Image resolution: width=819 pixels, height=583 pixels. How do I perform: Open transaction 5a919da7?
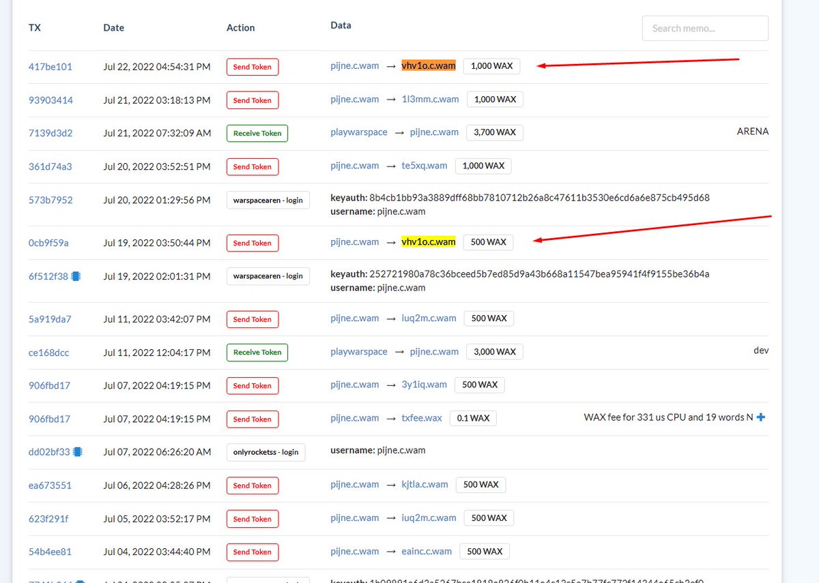pos(50,319)
